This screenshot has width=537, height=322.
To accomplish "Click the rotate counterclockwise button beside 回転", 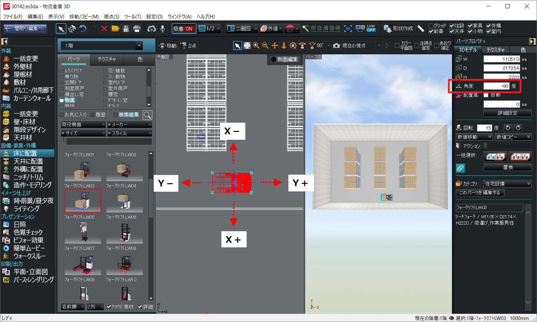I will tap(508, 128).
